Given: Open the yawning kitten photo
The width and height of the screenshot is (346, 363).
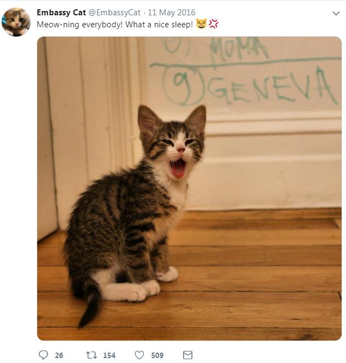Looking at the screenshot, I should 189,189.
